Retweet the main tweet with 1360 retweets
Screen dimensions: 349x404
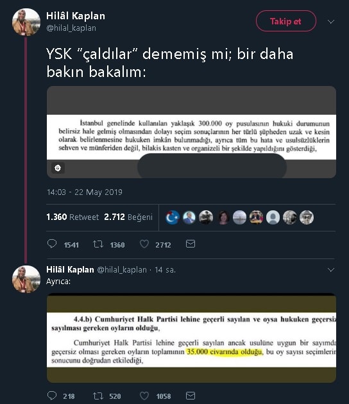(x=98, y=244)
